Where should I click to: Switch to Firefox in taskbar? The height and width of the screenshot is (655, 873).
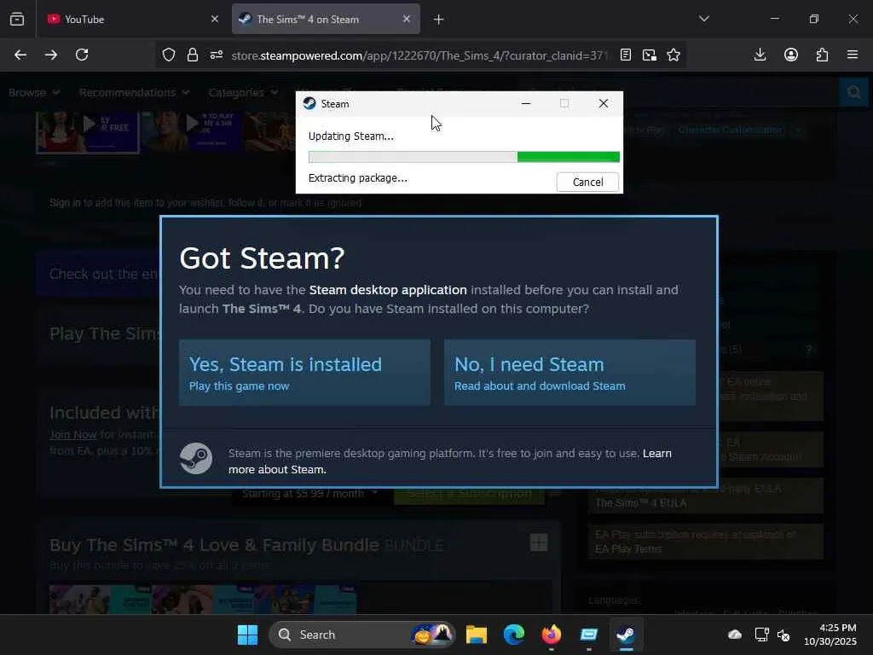click(552, 635)
